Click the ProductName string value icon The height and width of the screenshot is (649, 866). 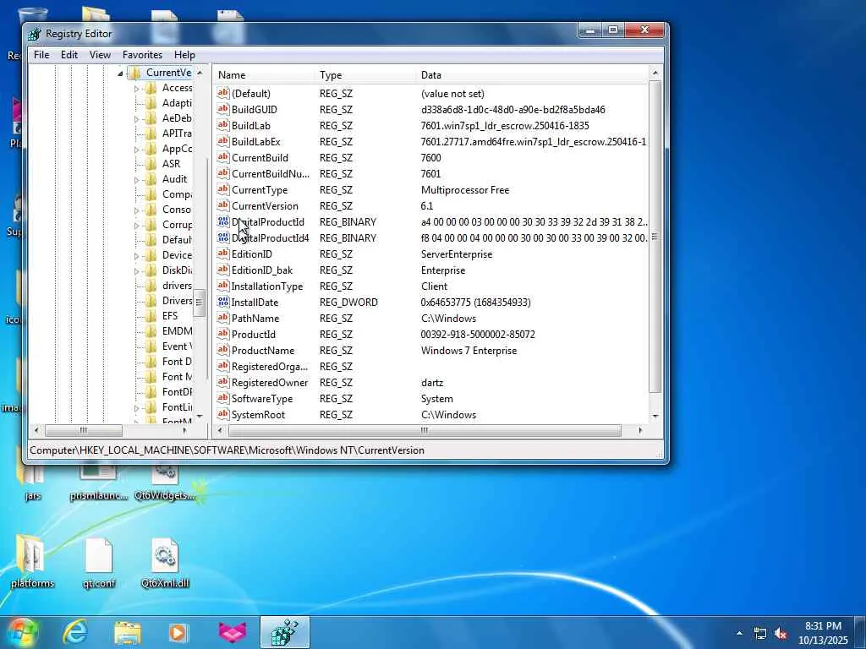click(x=222, y=350)
